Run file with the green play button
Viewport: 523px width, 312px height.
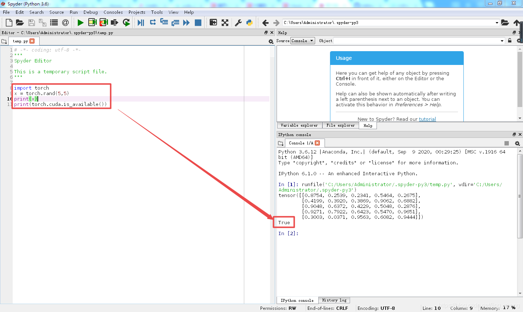click(80, 22)
